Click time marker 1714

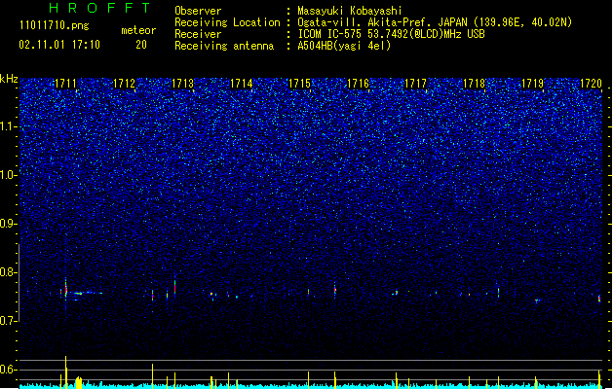click(242, 84)
